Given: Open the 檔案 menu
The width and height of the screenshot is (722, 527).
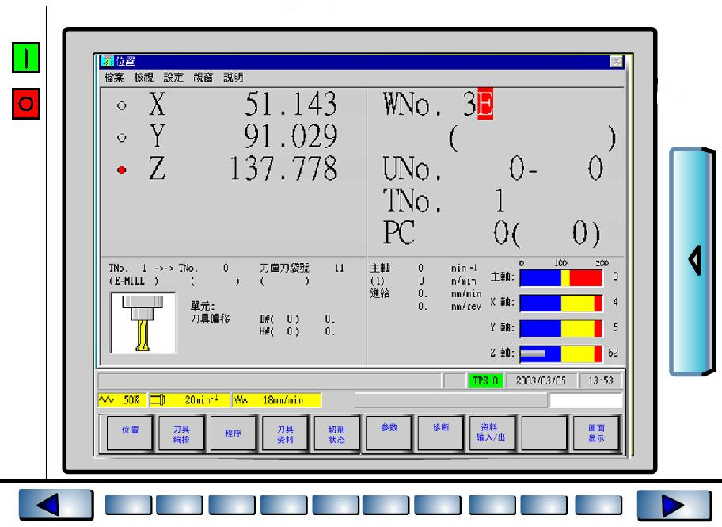Looking at the screenshot, I should coord(112,78).
